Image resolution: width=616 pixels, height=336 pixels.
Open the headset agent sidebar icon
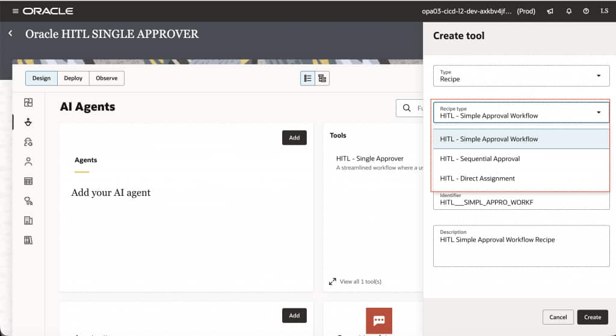28,142
